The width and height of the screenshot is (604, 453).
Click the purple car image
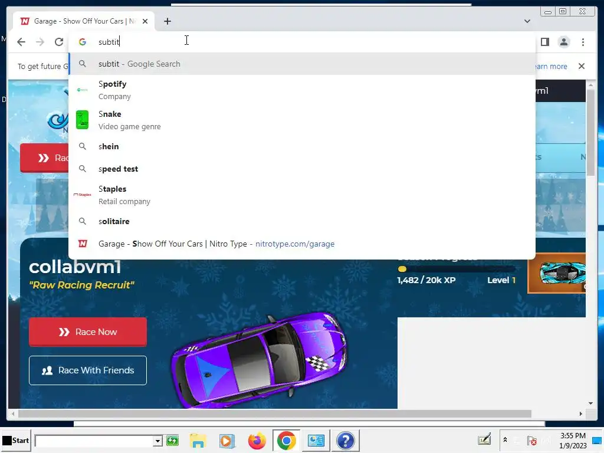pyautogui.click(x=259, y=360)
